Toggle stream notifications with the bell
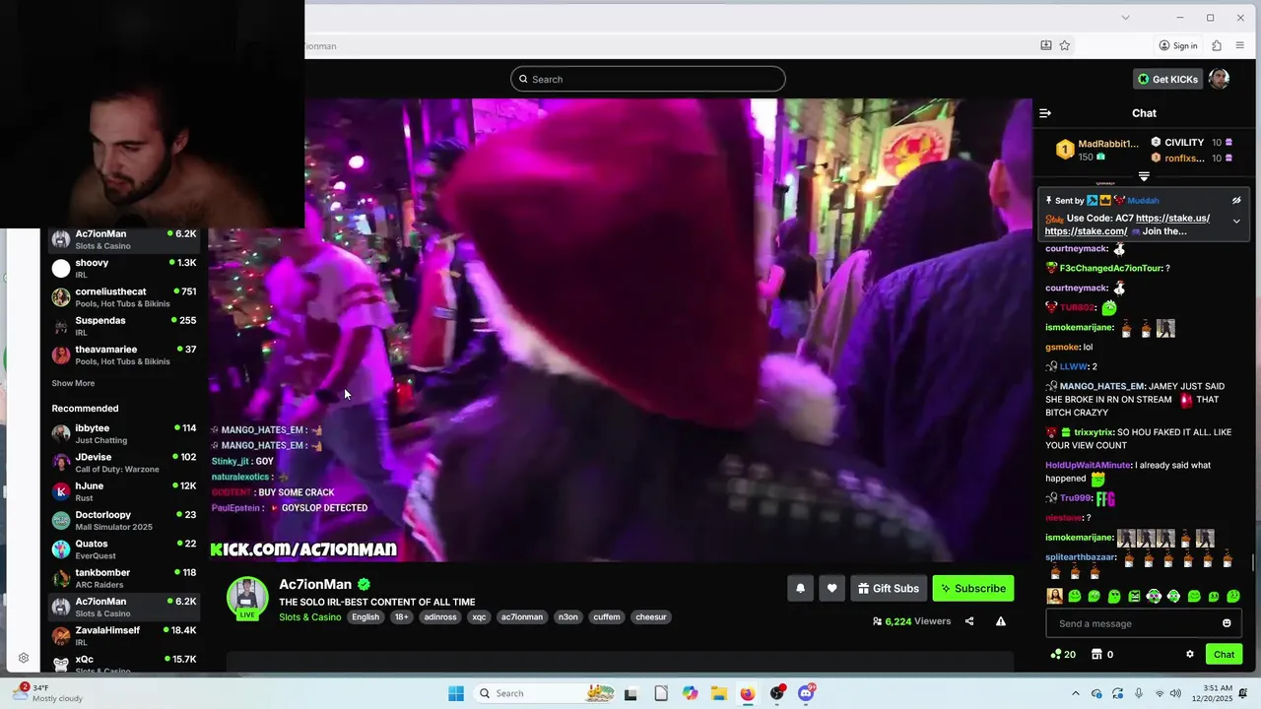This screenshot has height=709, width=1261. pyautogui.click(x=800, y=588)
